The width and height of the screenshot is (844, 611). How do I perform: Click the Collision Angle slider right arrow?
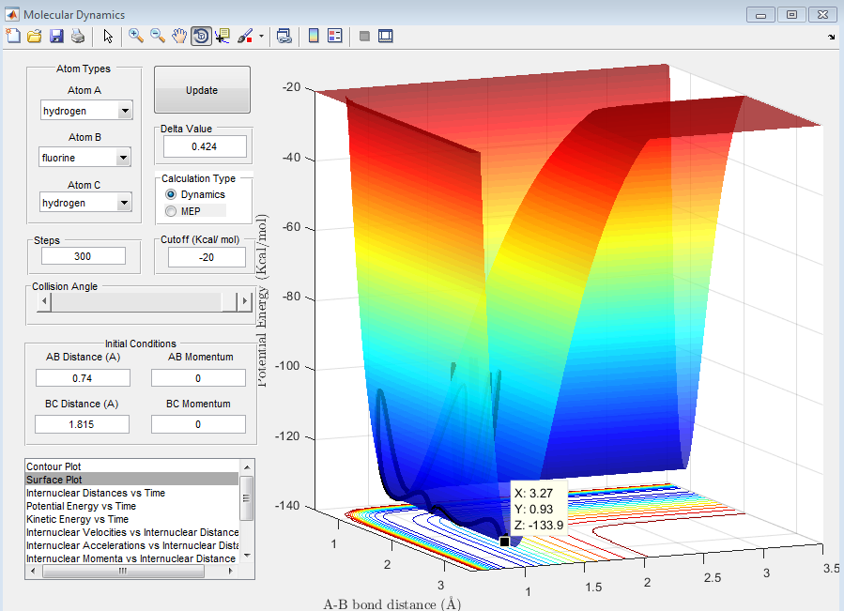[x=246, y=301]
